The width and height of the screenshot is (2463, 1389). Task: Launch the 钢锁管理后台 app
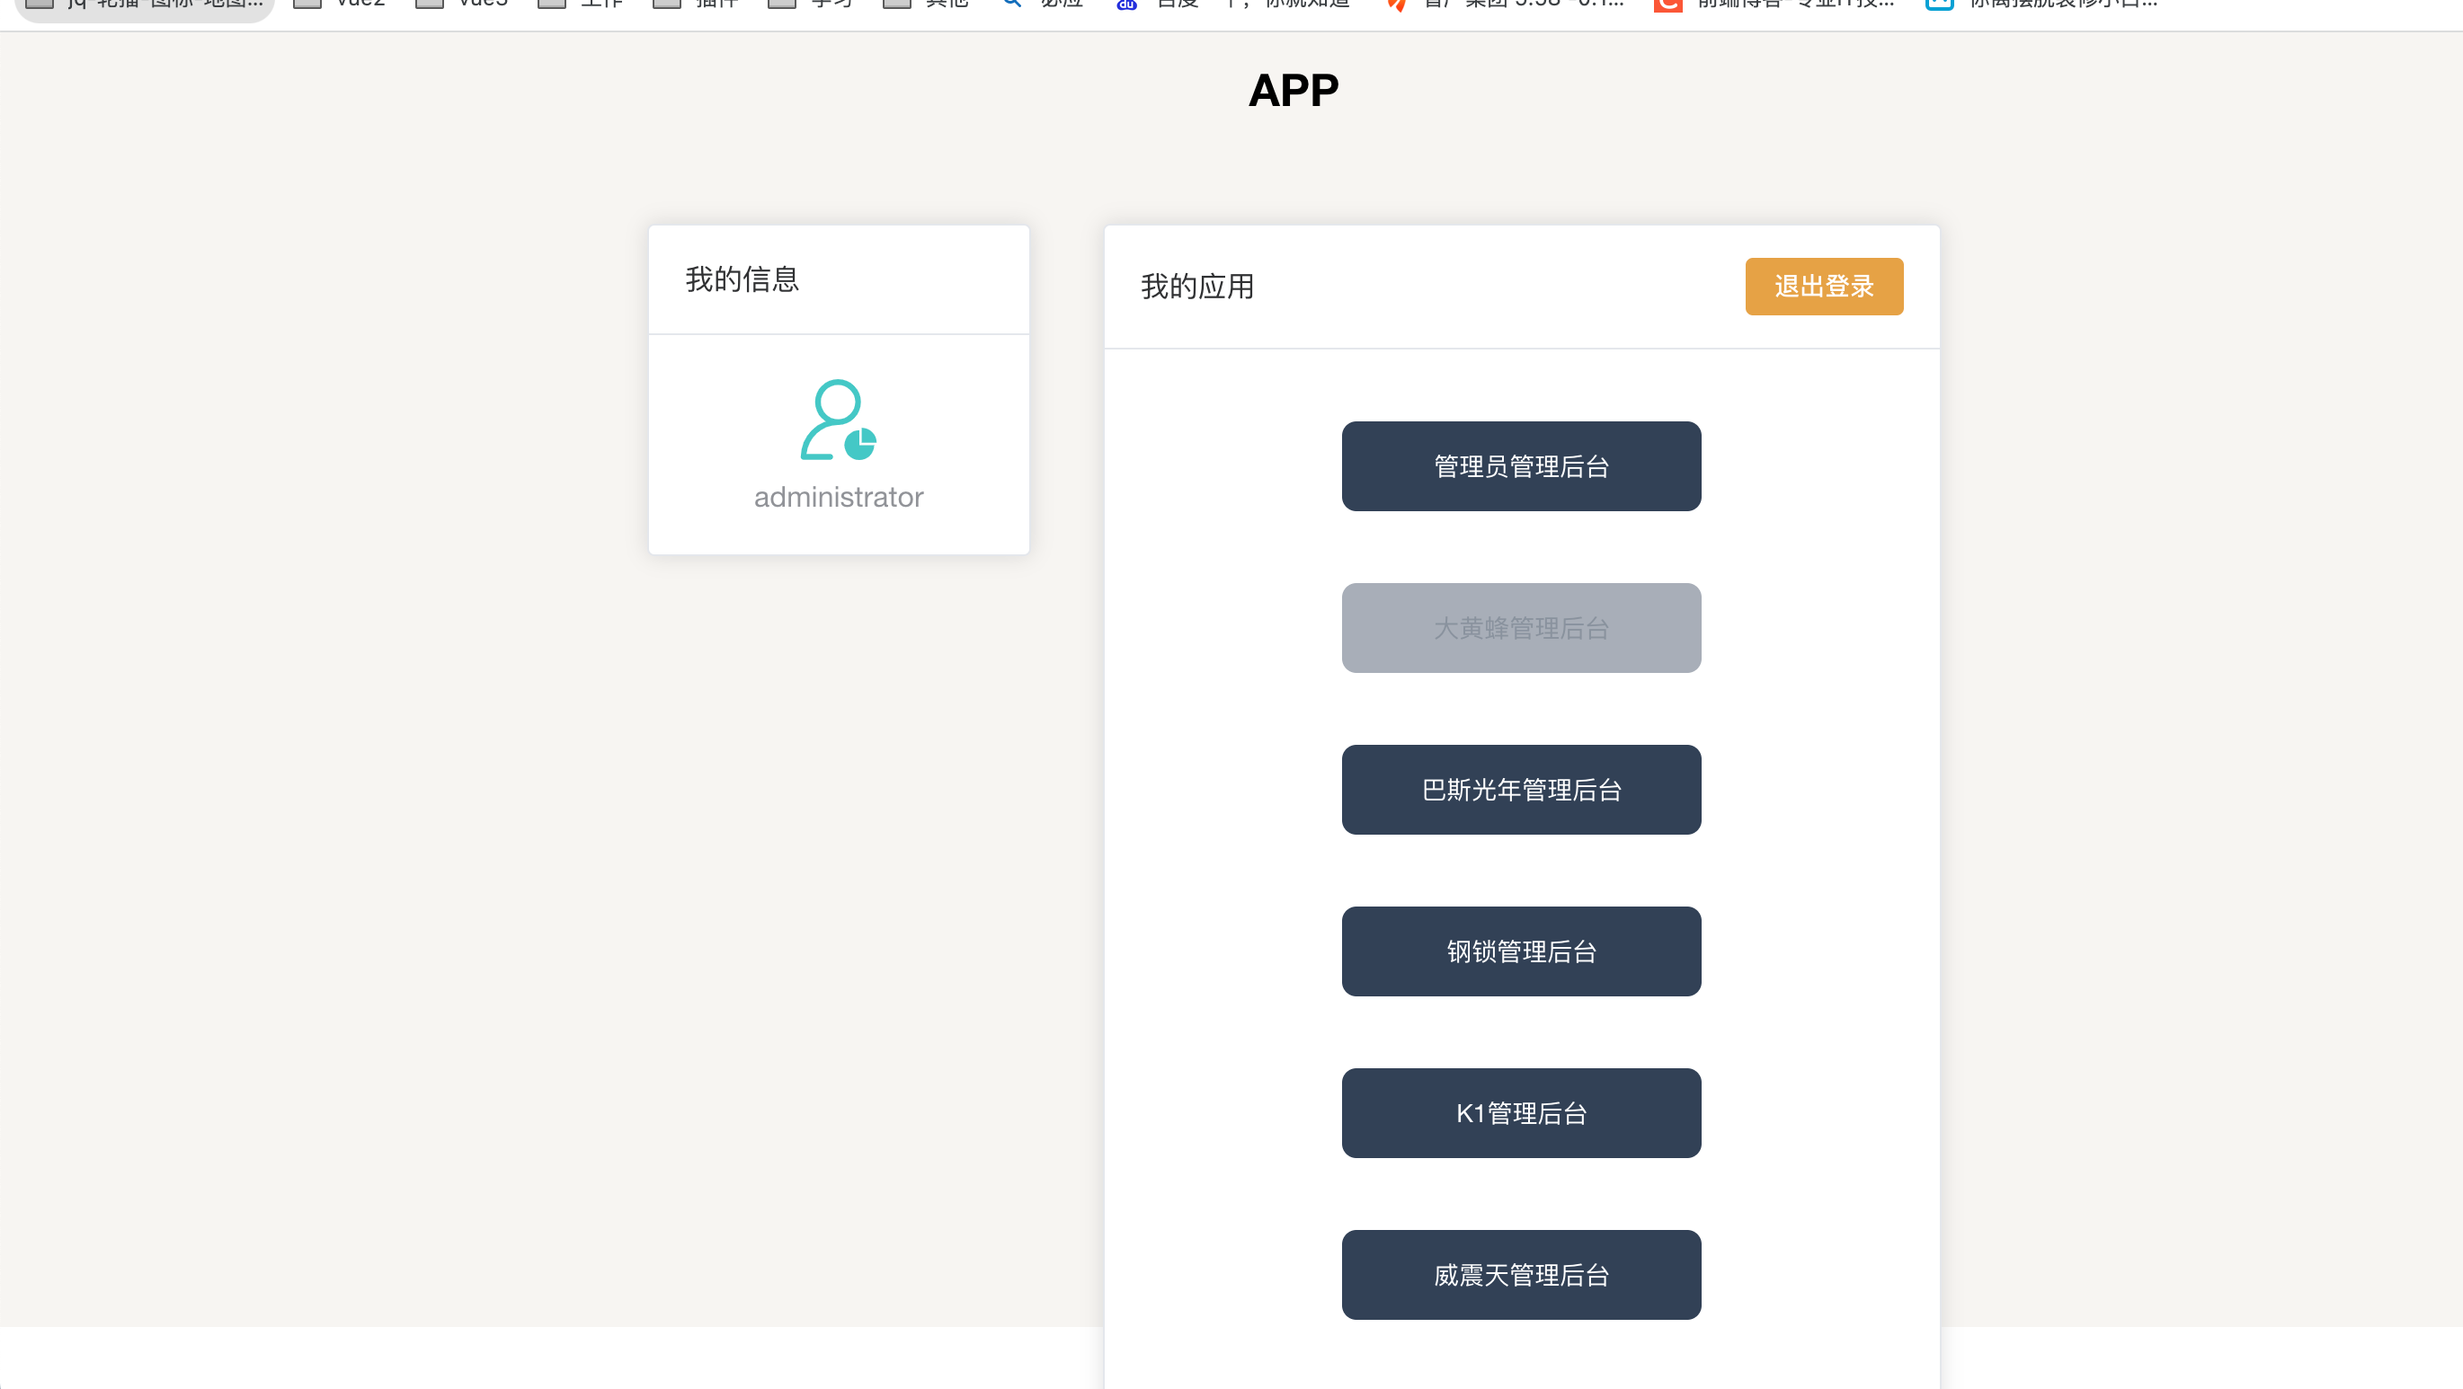[1520, 951]
